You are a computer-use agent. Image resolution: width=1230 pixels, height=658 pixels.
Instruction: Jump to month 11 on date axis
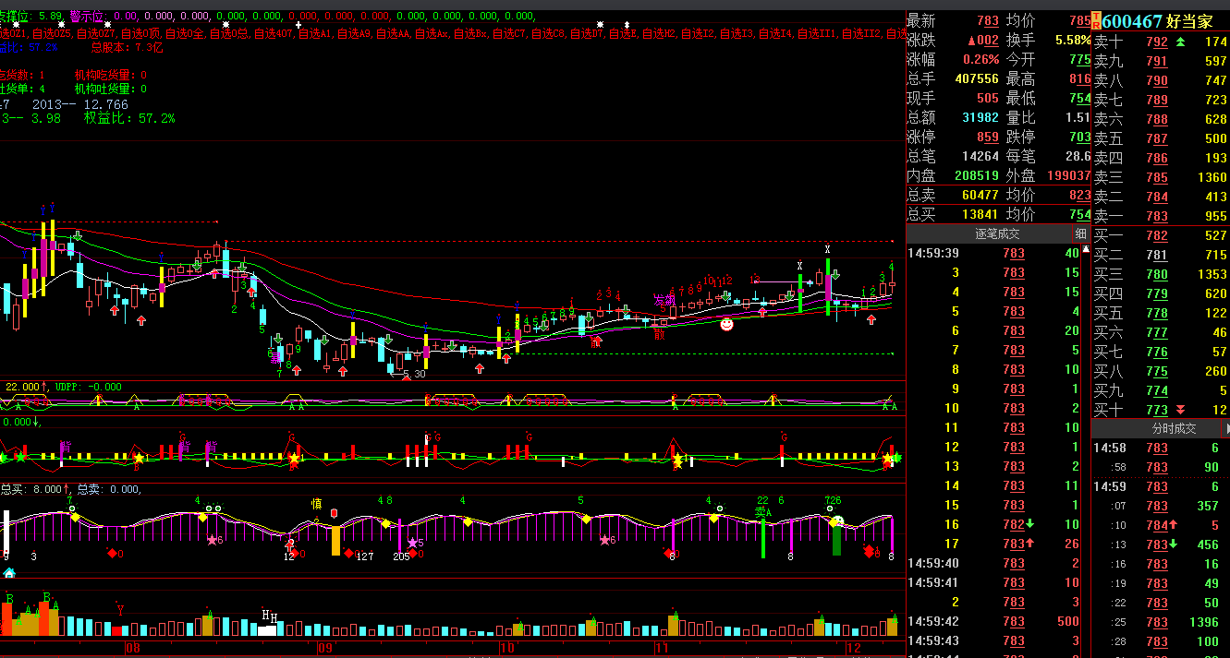coord(661,649)
